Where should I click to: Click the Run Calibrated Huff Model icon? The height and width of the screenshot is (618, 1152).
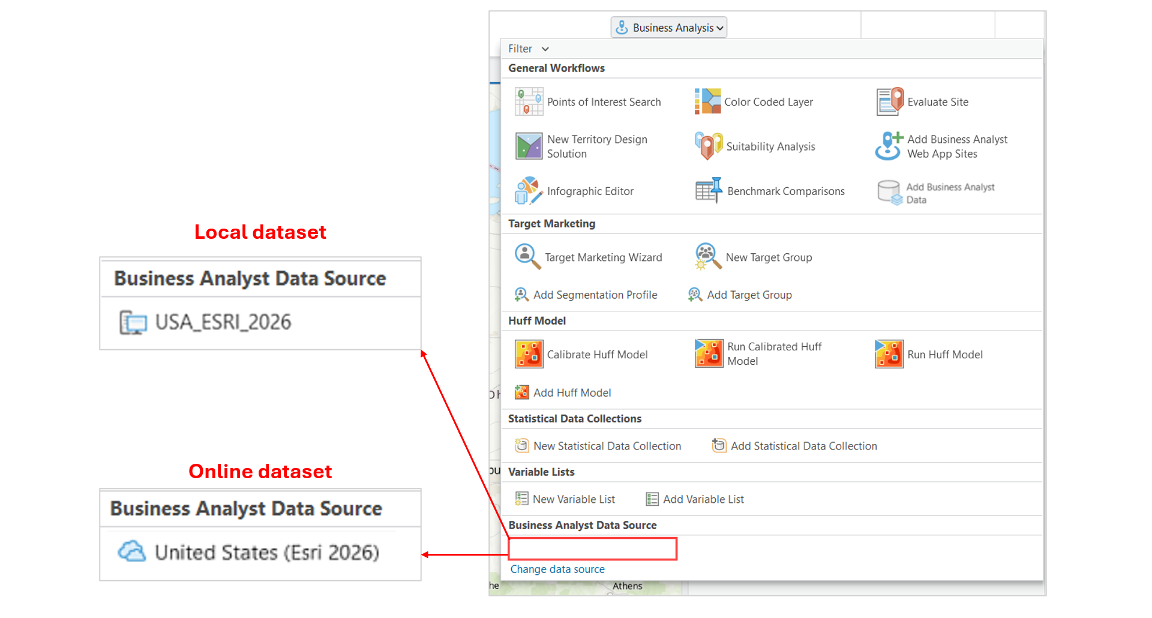[x=709, y=353]
